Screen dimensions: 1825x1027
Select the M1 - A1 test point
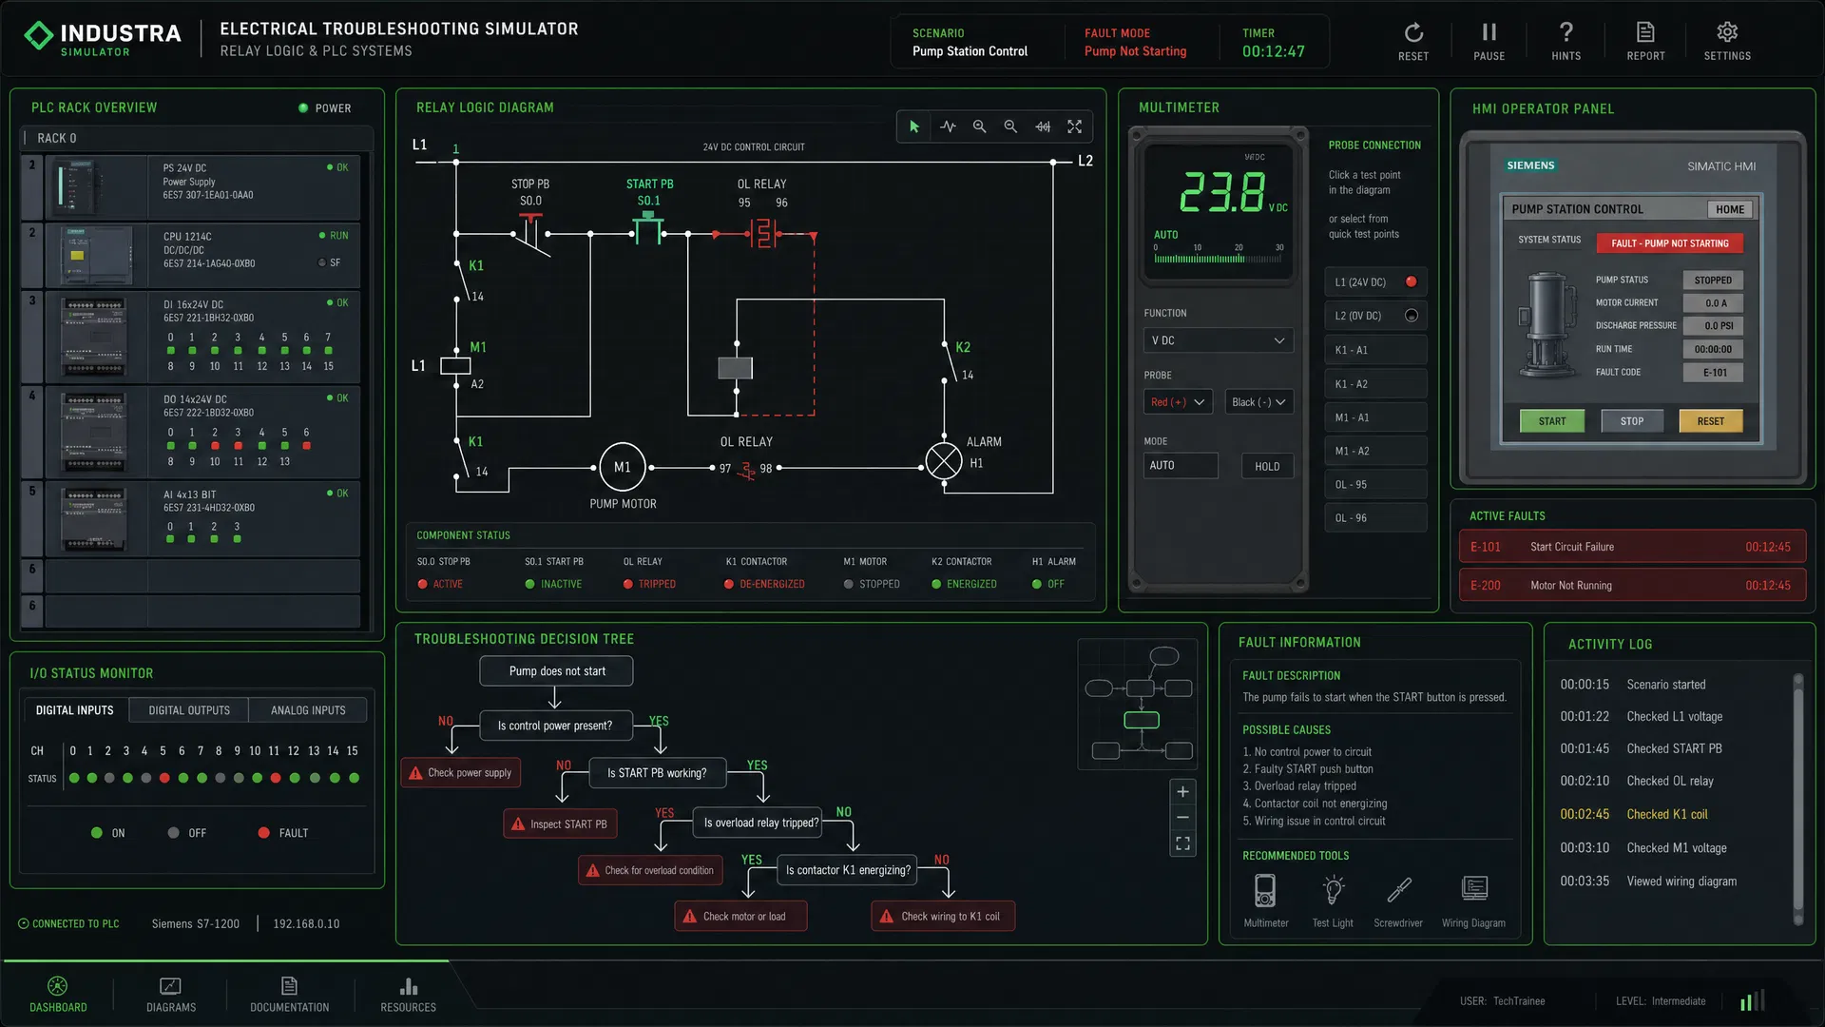pyautogui.click(x=1375, y=417)
